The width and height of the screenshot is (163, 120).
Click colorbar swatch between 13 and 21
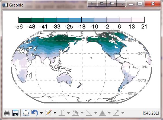pos(138,20)
